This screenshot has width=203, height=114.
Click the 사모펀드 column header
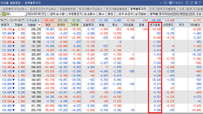point(168,25)
